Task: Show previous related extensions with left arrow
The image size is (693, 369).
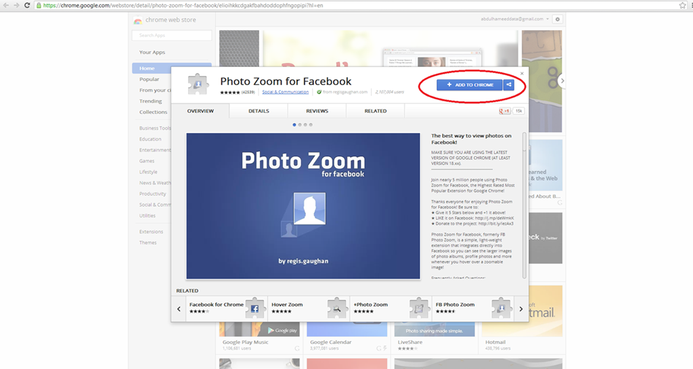Action: coord(179,309)
